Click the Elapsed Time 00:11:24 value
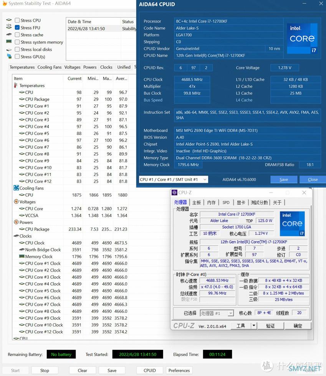326x376 pixels. [x=217, y=354]
